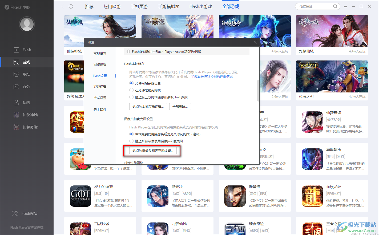The image size is (379, 235).
Task: Open Flash设置 in settings dialog
Action: pyautogui.click(x=100, y=76)
